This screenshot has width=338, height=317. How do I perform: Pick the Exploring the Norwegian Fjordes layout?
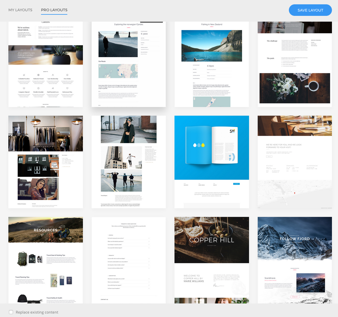tap(129, 64)
